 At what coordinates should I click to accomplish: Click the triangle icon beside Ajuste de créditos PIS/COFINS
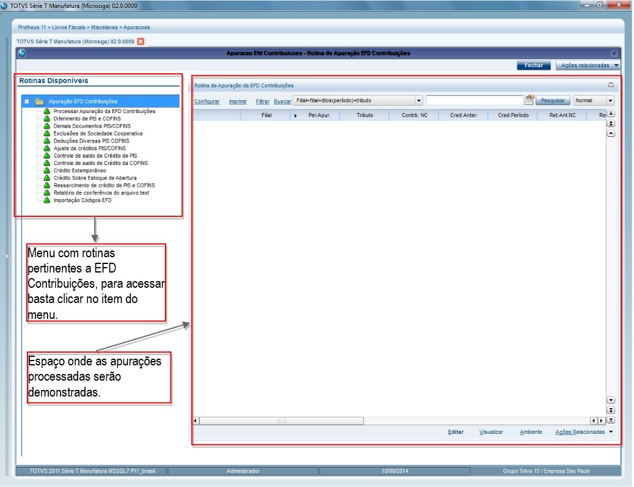click(47, 148)
